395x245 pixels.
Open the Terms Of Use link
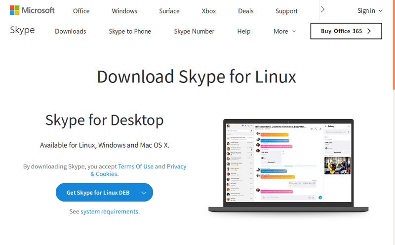click(136, 166)
